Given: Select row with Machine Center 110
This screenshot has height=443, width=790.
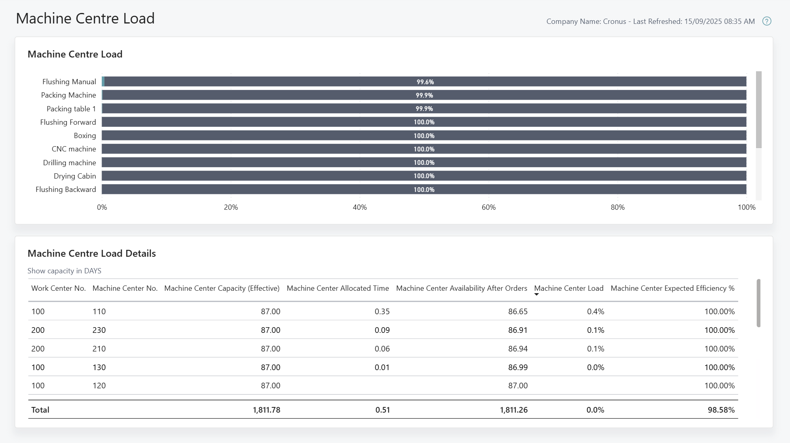Looking at the screenshot, I should 99,311.
